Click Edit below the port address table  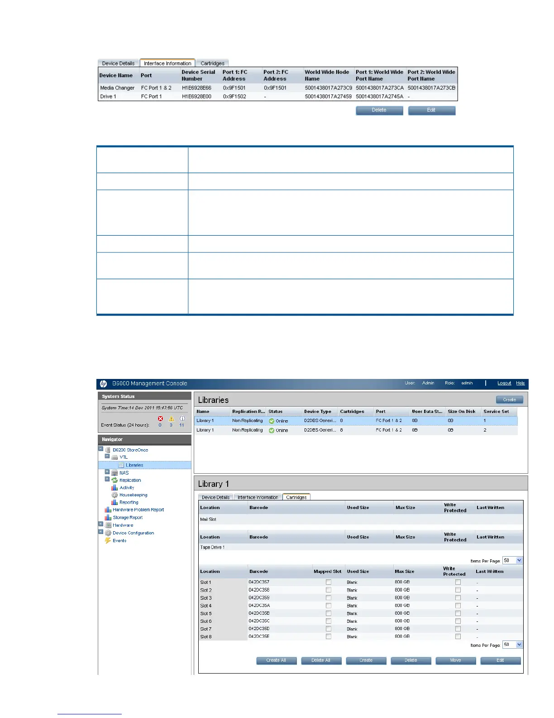pyautogui.click(x=431, y=110)
